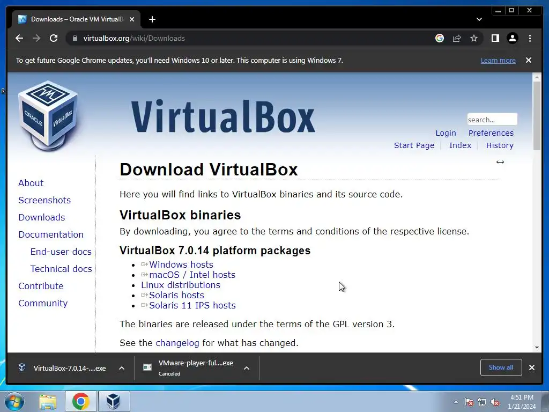
Task: Show hidden system tray icons
Action: coord(456,402)
